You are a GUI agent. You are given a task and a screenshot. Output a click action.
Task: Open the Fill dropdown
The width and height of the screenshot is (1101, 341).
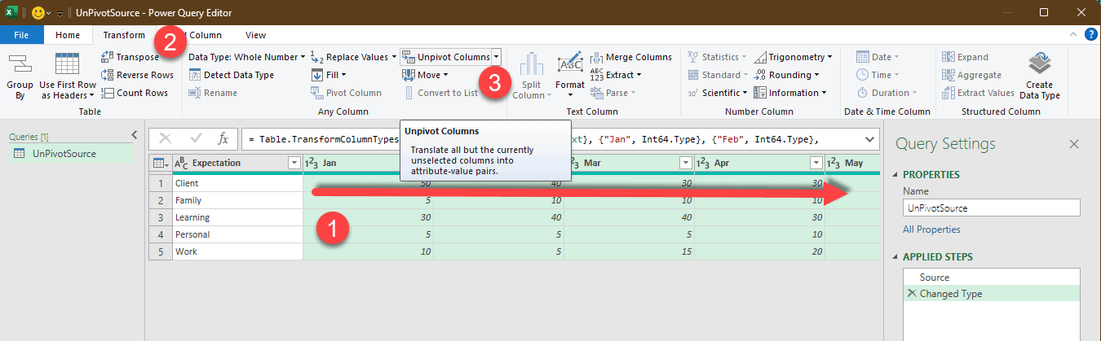point(330,75)
